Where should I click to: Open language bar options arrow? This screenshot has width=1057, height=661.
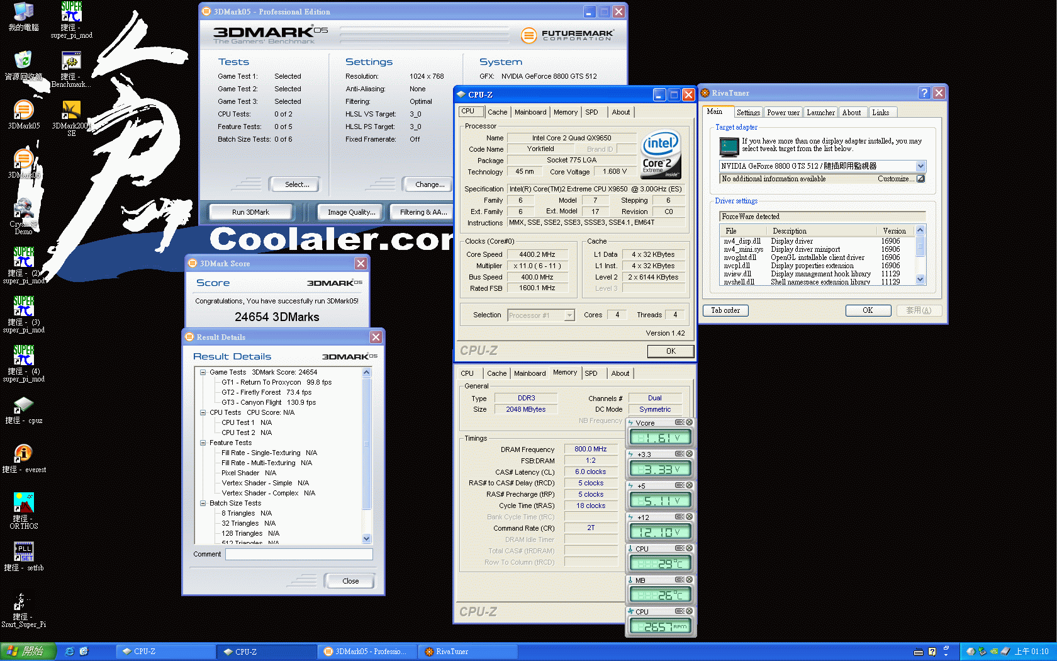click(x=945, y=655)
